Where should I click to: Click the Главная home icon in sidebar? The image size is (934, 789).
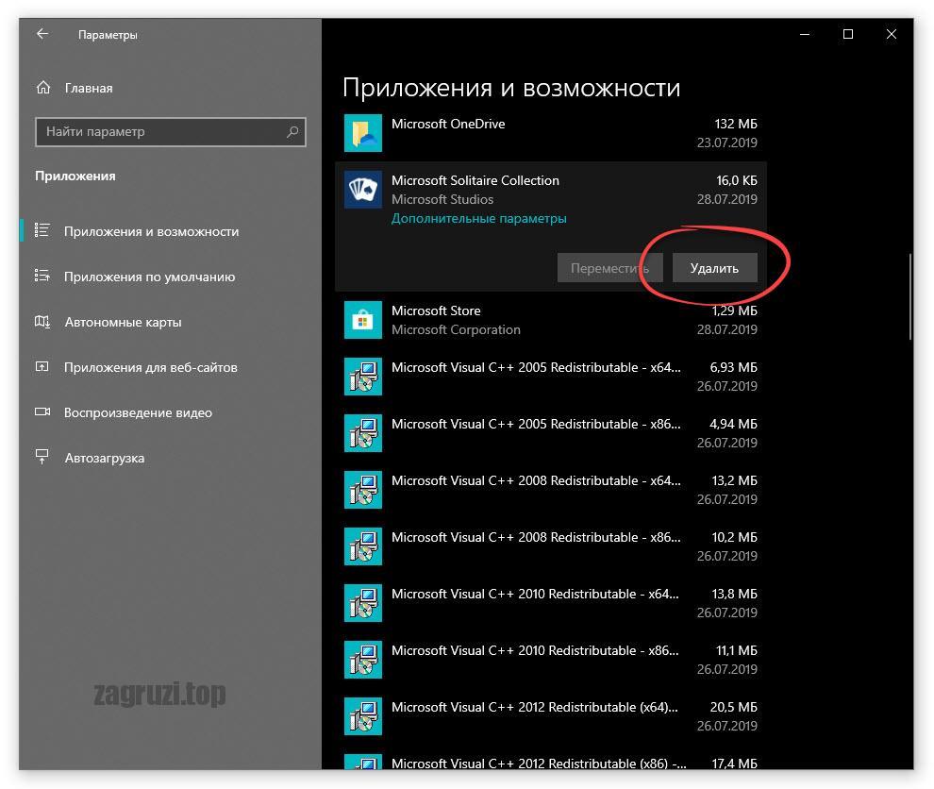[x=43, y=88]
